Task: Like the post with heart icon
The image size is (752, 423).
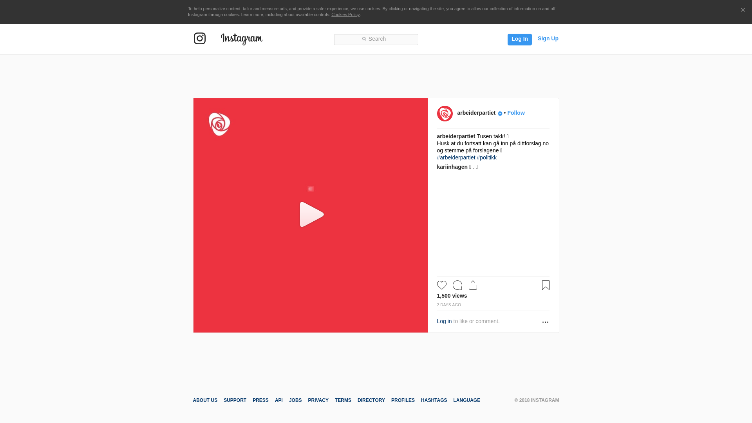Action: coord(441,285)
